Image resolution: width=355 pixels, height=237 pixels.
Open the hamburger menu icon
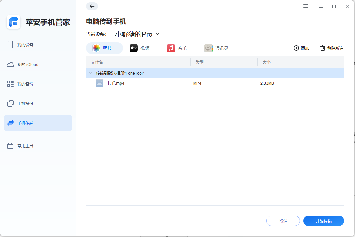[x=305, y=6]
